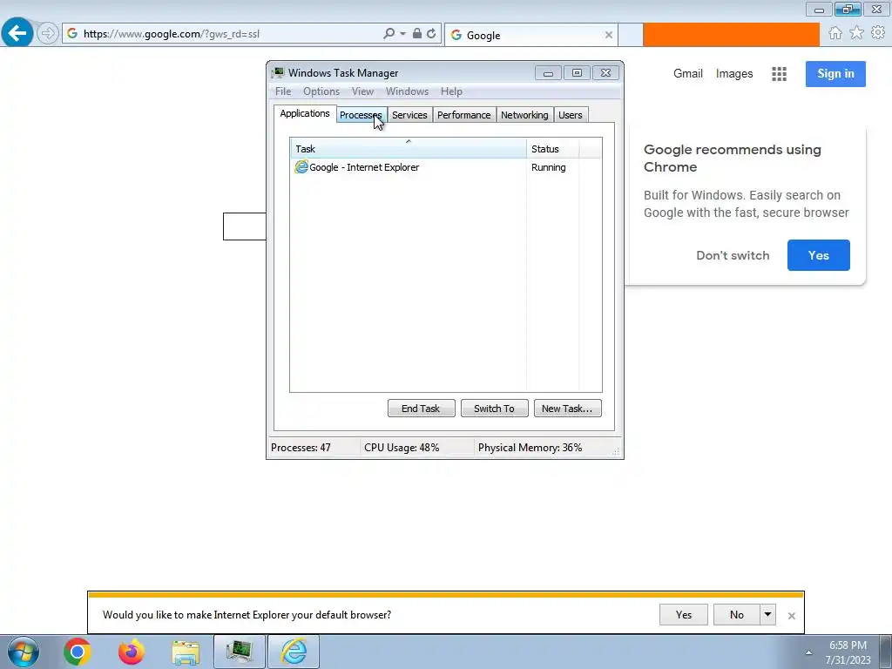Image resolution: width=892 pixels, height=669 pixels.
Task: Launch Firefox from the taskbar
Action: point(131,652)
